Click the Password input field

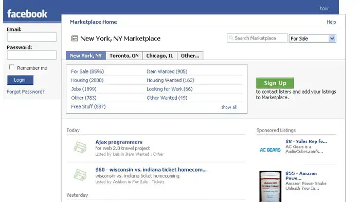pyautogui.click(x=32, y=55)
